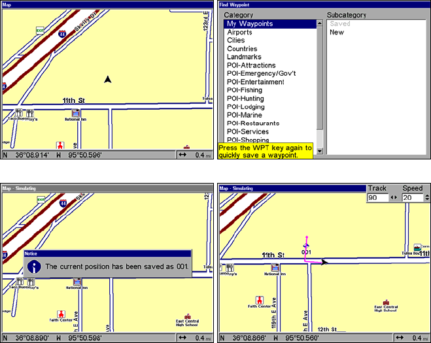Click the green EXIT sign icon in the non-simulating Map window

(40, 31)
